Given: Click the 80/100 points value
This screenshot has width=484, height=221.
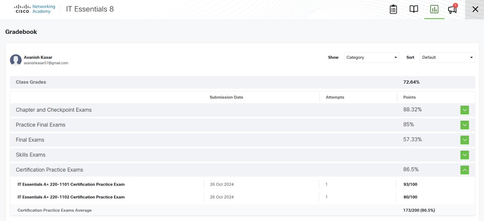Looking at the screenshot, I should click(x=410, y=197).
